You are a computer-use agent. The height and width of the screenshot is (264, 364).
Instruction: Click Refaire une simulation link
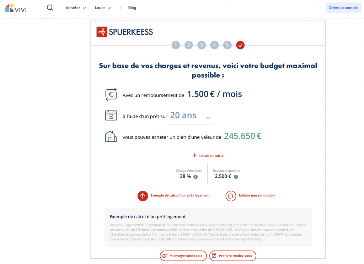(x=256, y=196)
